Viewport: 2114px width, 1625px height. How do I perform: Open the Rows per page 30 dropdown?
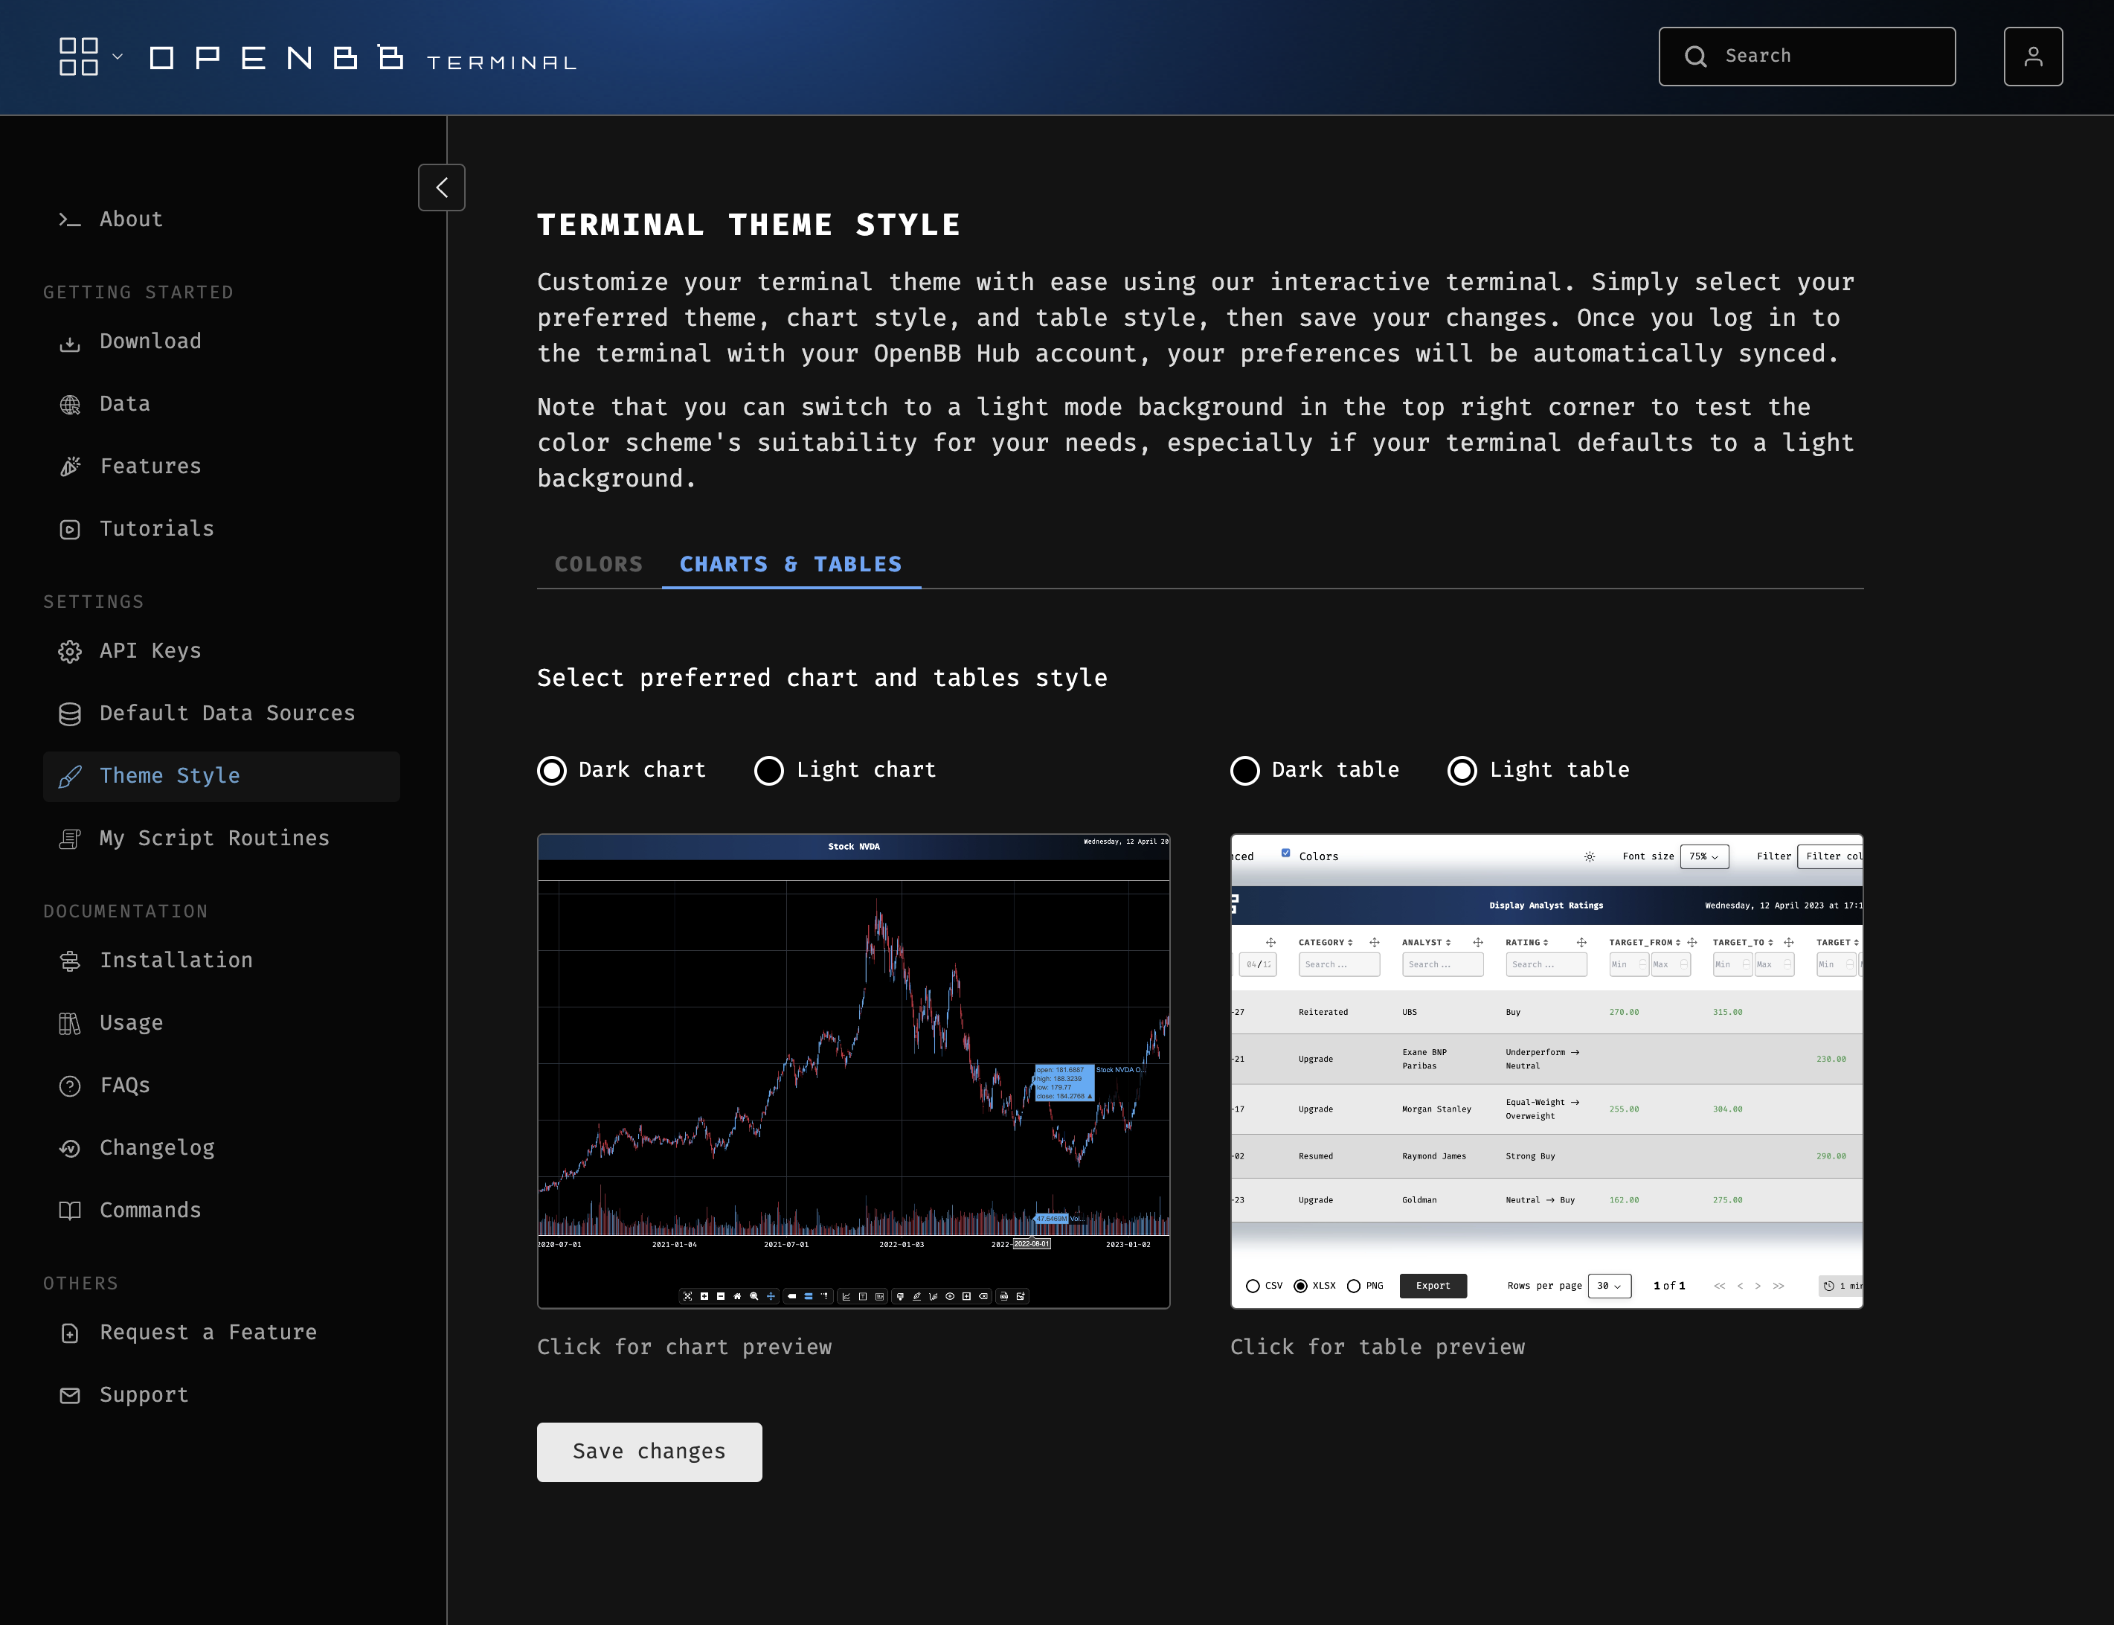[1609, 1286]
